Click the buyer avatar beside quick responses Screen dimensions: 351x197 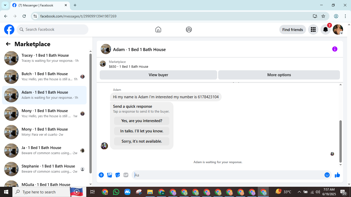pos(104,146)
